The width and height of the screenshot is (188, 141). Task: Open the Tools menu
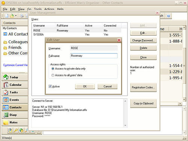click(x=38, y=9)
